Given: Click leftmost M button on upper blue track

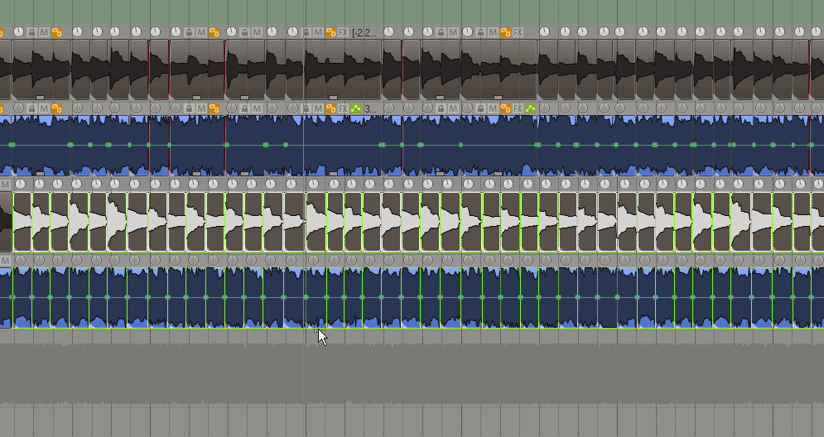Looking at the screenshot, I should pos(44,108).
